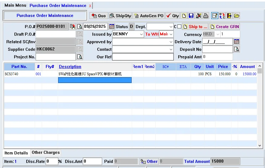
Task: Expand the Approved by dropdown
Action: (171, 42)
